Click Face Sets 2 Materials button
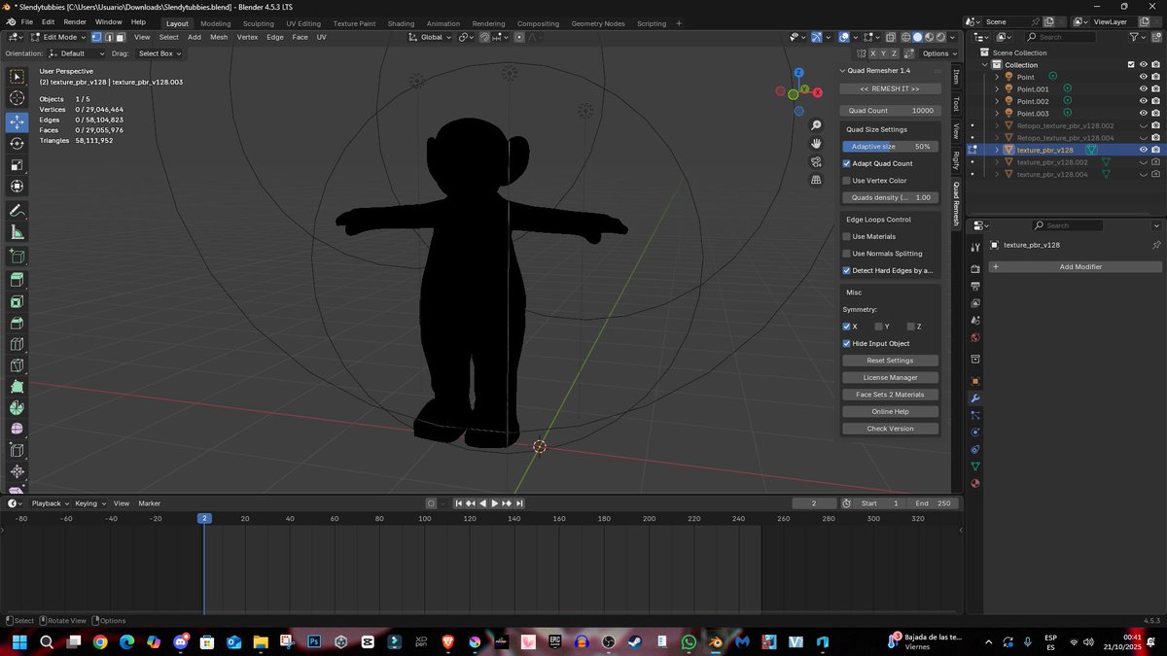The height and width of the screenshot is (656, 1167). [x=890, y=395]
